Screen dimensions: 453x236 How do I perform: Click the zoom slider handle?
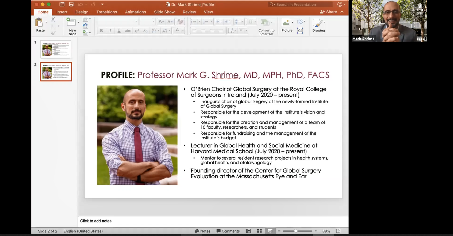click(296, 231)
